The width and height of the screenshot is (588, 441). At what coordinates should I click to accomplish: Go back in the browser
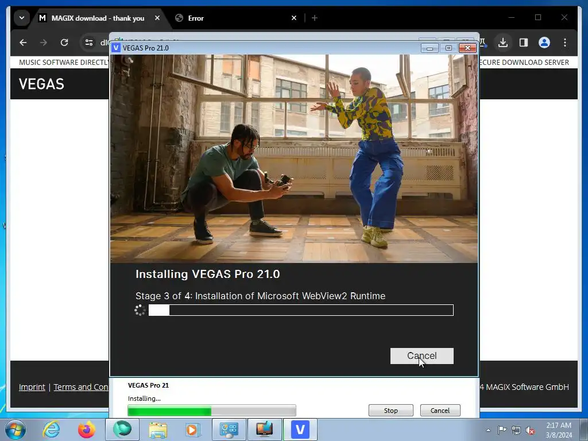pyautogui.click(x=23, y=42)
